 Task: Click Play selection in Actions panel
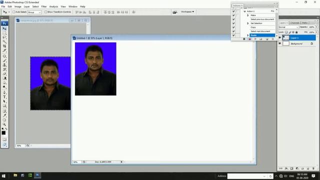255,39
